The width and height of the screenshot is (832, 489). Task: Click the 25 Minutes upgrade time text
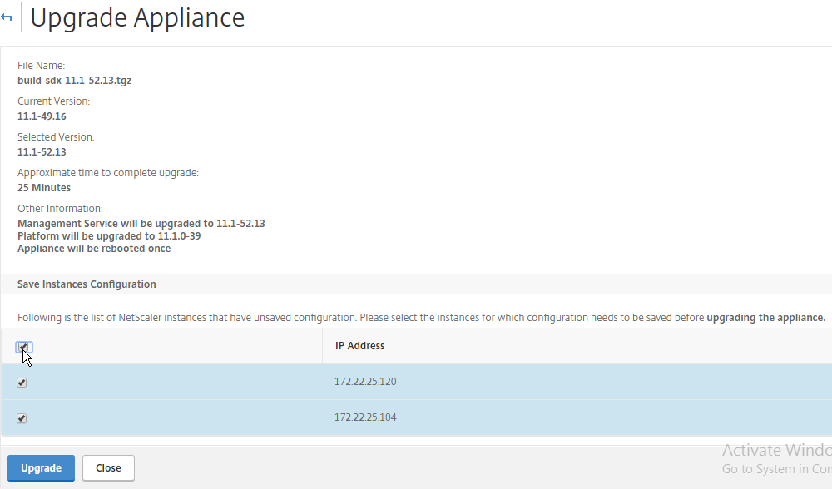pos(44,188)
